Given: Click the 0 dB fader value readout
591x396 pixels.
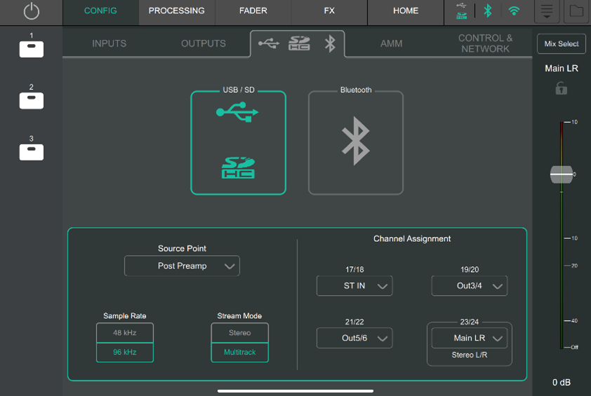Looking at the screenshot, I should 562,383.
